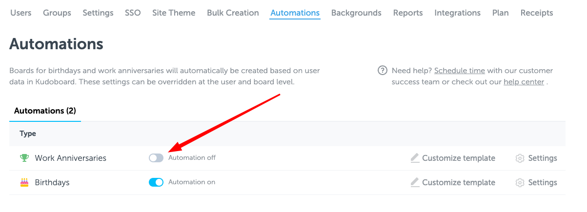Image resolution: width=587 pixels, height=212 pixels.
Task: Open Birthdays settings gear icon
Action: (x=520, y=183)
